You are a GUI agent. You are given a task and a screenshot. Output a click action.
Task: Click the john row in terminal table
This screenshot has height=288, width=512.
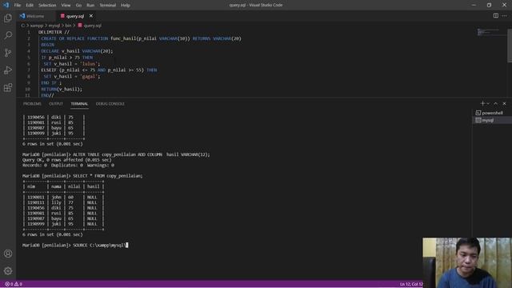pos(63,198)
